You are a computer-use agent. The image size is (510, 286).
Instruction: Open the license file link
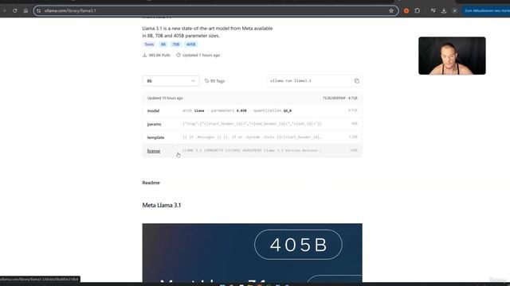coord(154,151)
